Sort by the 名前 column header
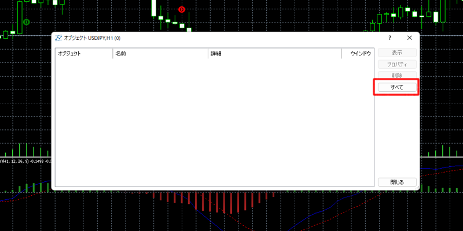 [x=160, y=54]
